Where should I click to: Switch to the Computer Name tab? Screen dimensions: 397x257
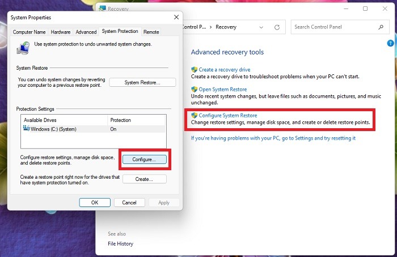coord(29,32)
